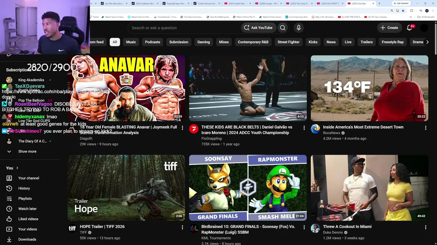Open the FloGrappling channel avatar
Image resolution: width=437 pixels, height=245 pixels.
tap(194, 129)
